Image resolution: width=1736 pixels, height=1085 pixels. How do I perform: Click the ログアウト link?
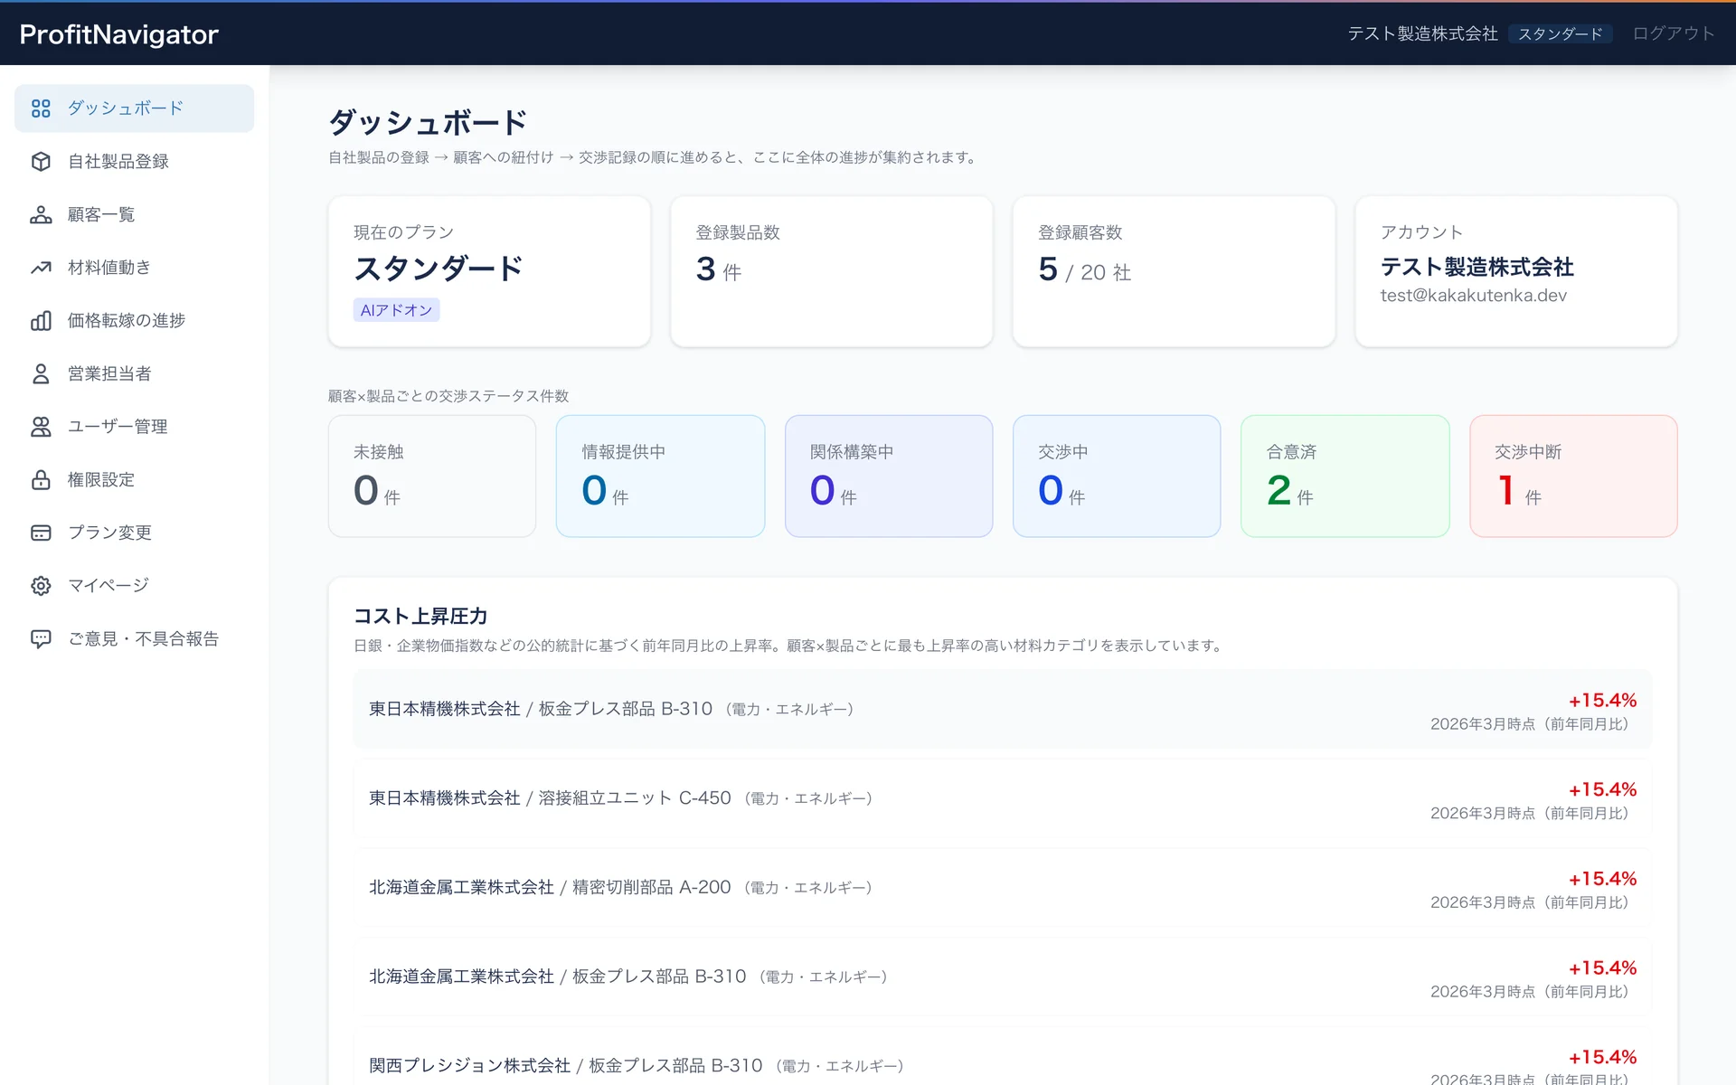1674,33
